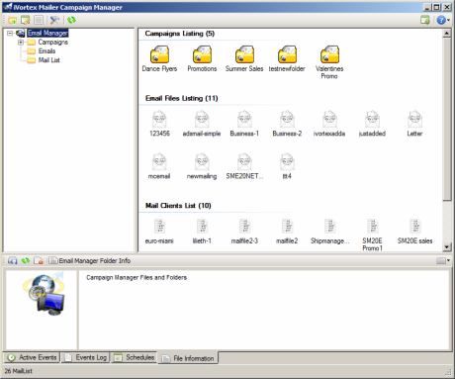Viewport: 455px width, 379px height.
Task: Switch to the File Information tab
Action: 188,358
